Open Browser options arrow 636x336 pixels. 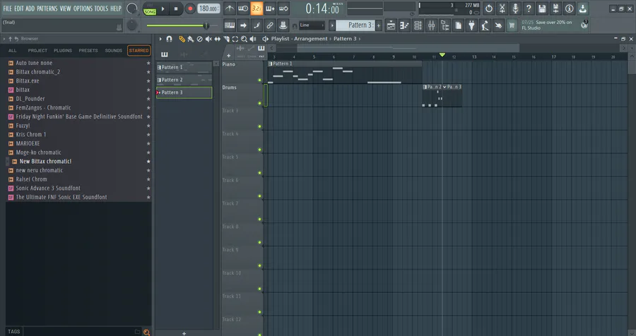click(4, 39)
